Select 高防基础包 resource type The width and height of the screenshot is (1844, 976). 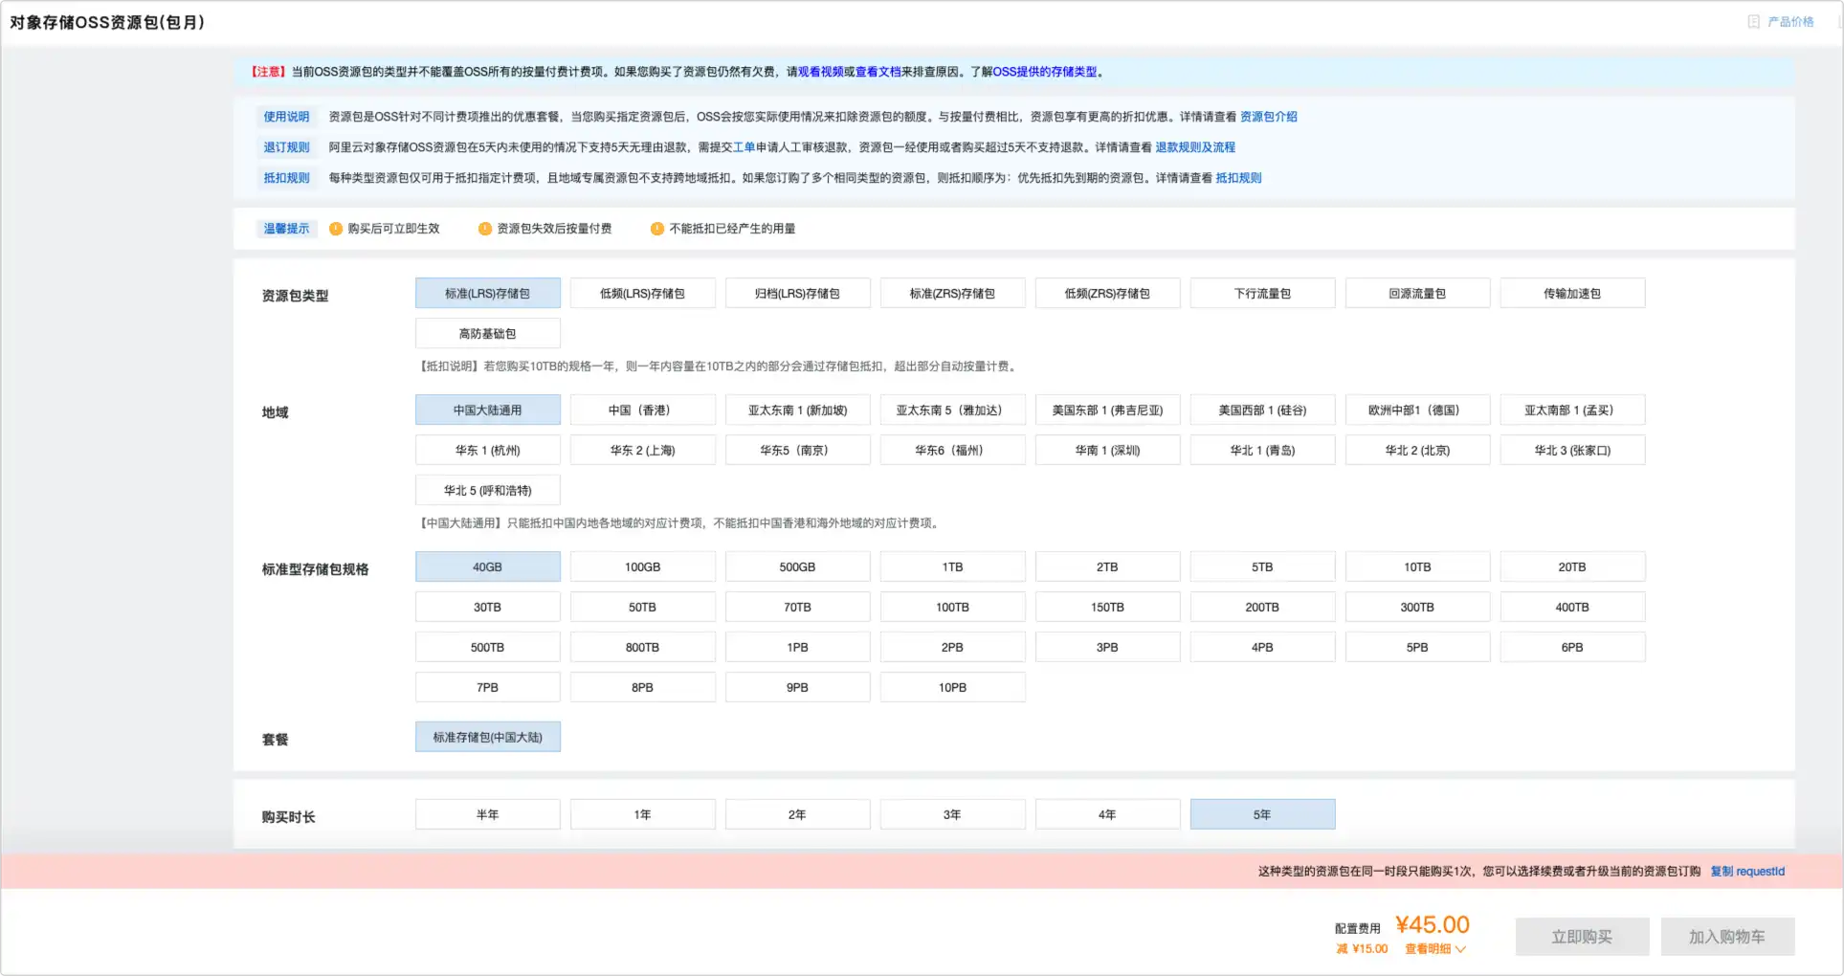click(x=488, y=334)
